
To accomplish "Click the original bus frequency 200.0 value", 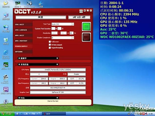I will (62, 83).
